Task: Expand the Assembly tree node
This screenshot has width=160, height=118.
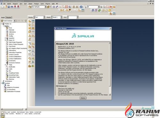Action: coord(5,38)
